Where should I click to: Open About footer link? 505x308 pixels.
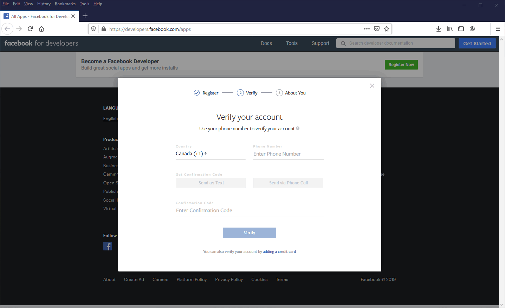tap(109, 280)
